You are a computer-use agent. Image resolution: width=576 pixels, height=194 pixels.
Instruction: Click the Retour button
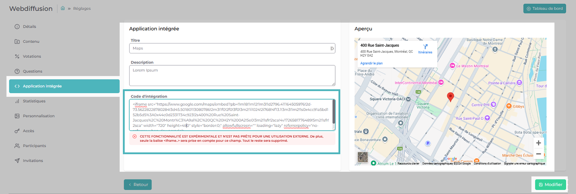(138, 185)
